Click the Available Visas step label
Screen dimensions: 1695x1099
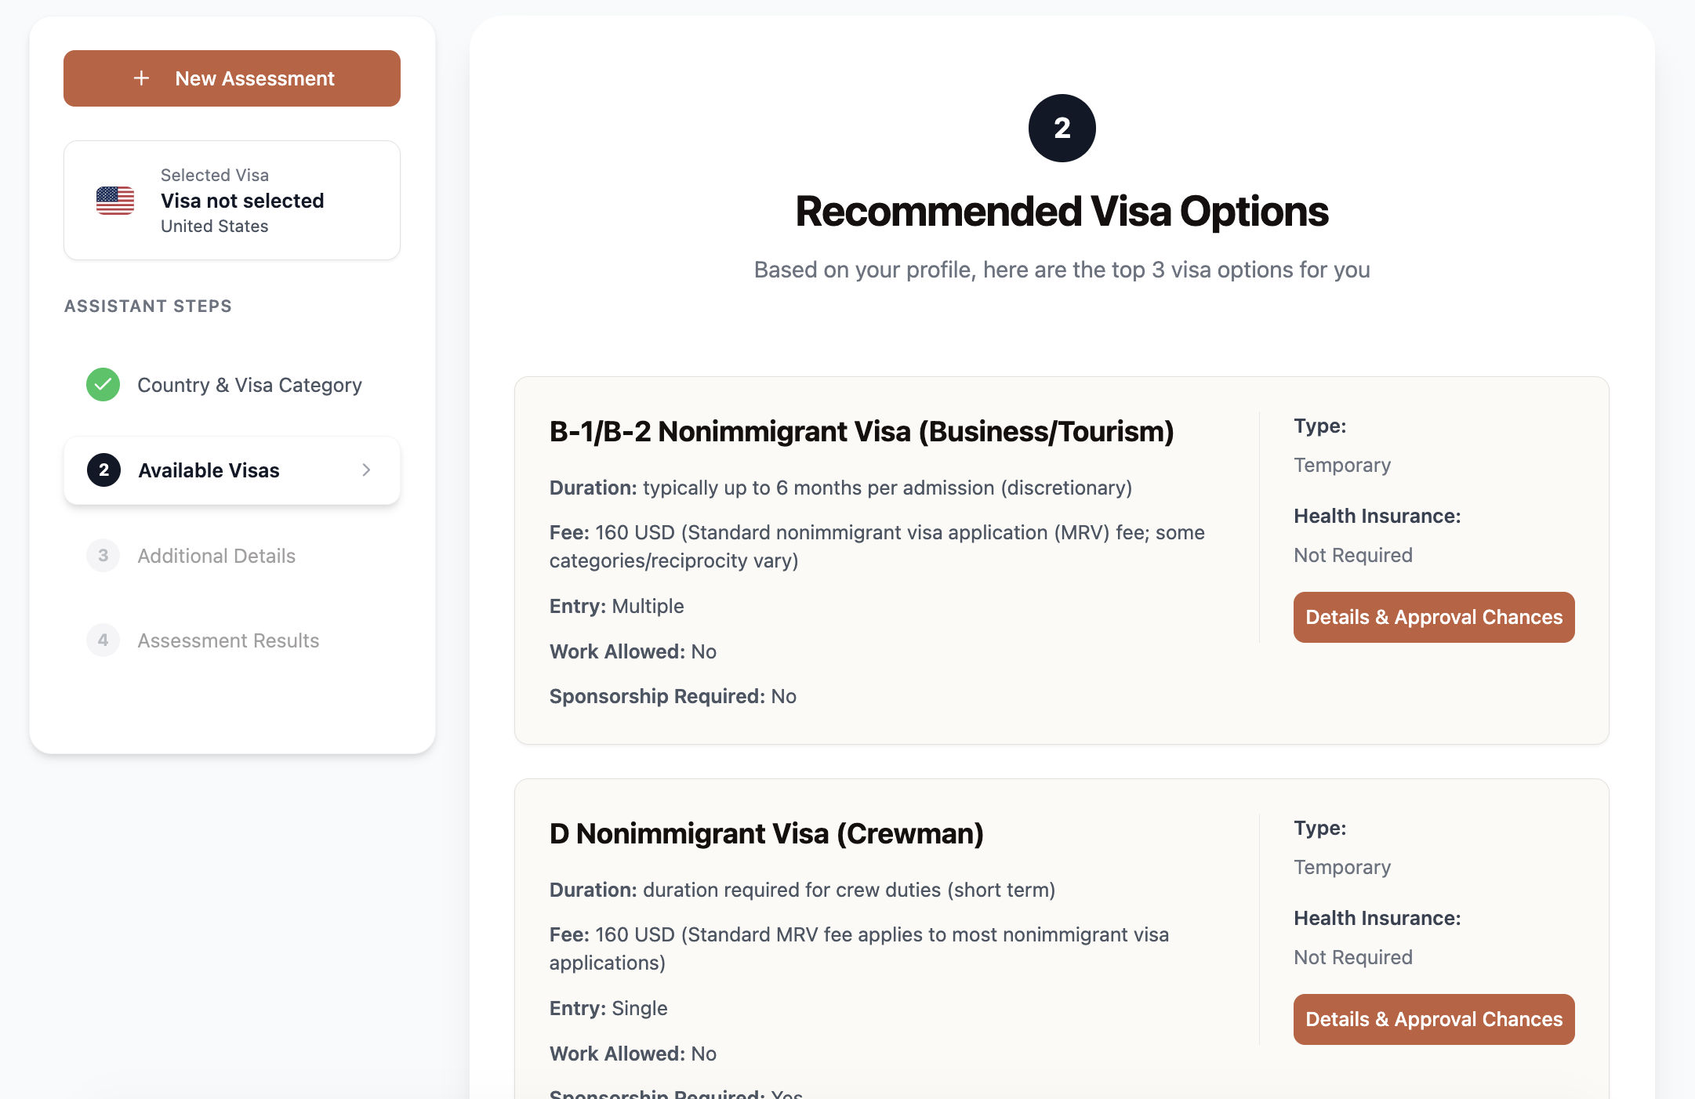pos(209,470)
